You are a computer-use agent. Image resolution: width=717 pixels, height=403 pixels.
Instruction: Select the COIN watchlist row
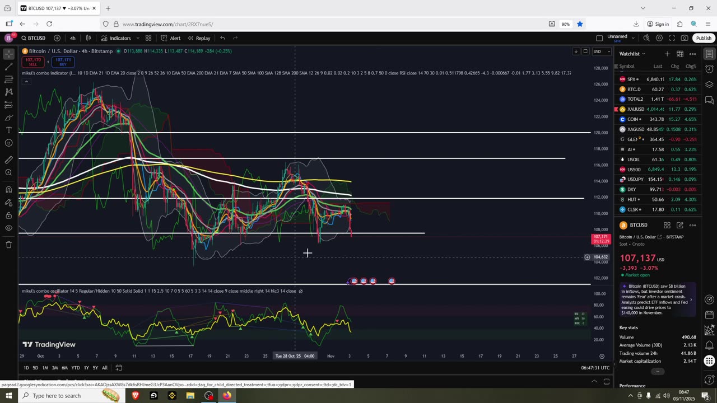tap(658, 119)
